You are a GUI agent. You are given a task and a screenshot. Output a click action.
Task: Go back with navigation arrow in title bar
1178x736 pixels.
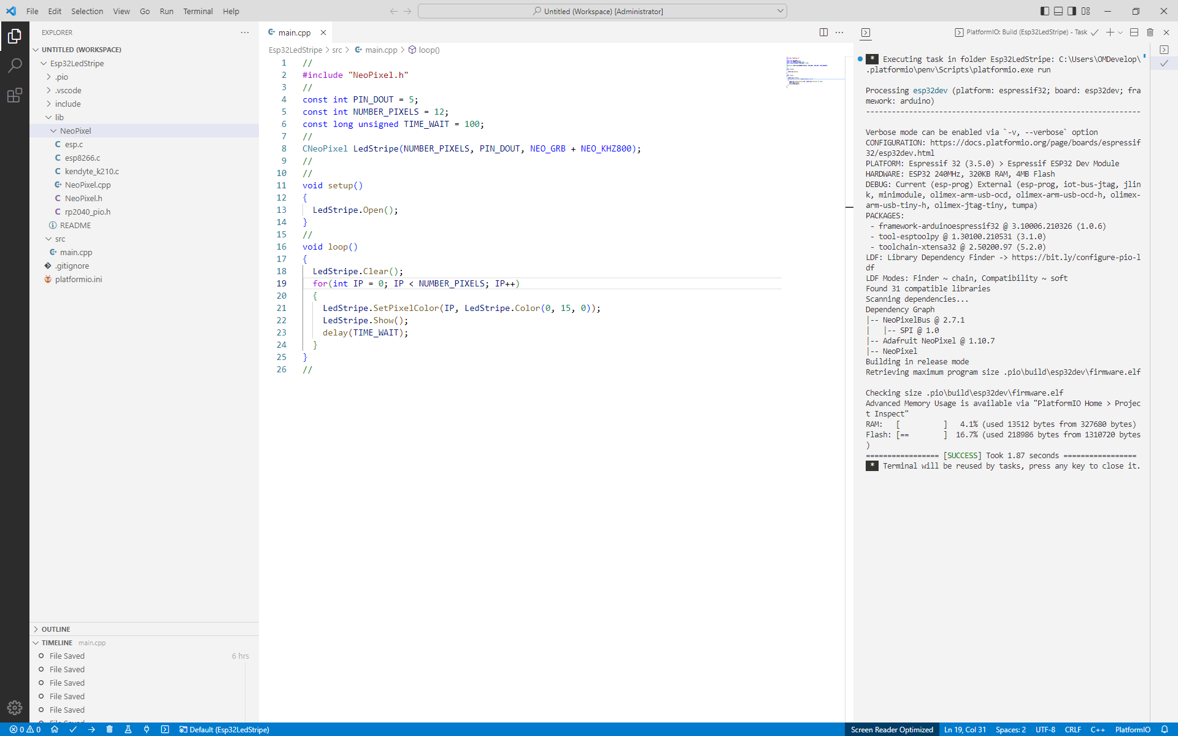pyautogui.click(x=393, y=11)
